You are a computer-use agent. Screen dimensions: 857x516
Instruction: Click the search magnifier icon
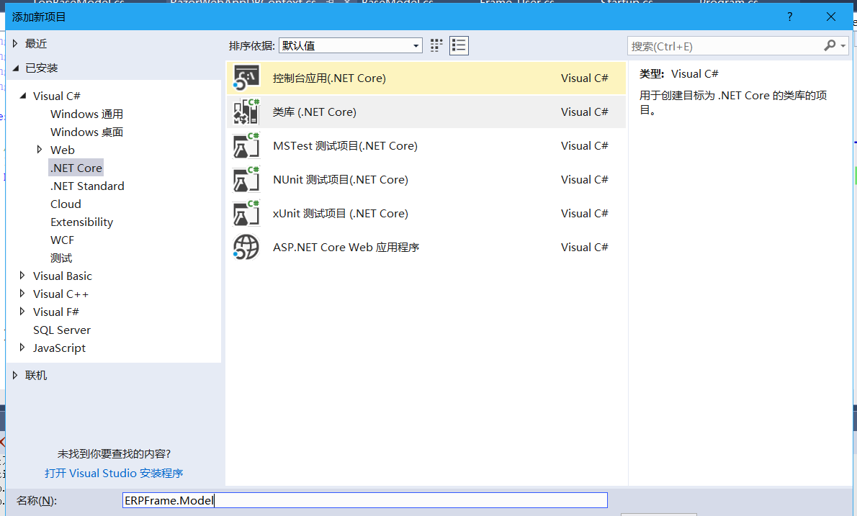click(x=830, y=46)
